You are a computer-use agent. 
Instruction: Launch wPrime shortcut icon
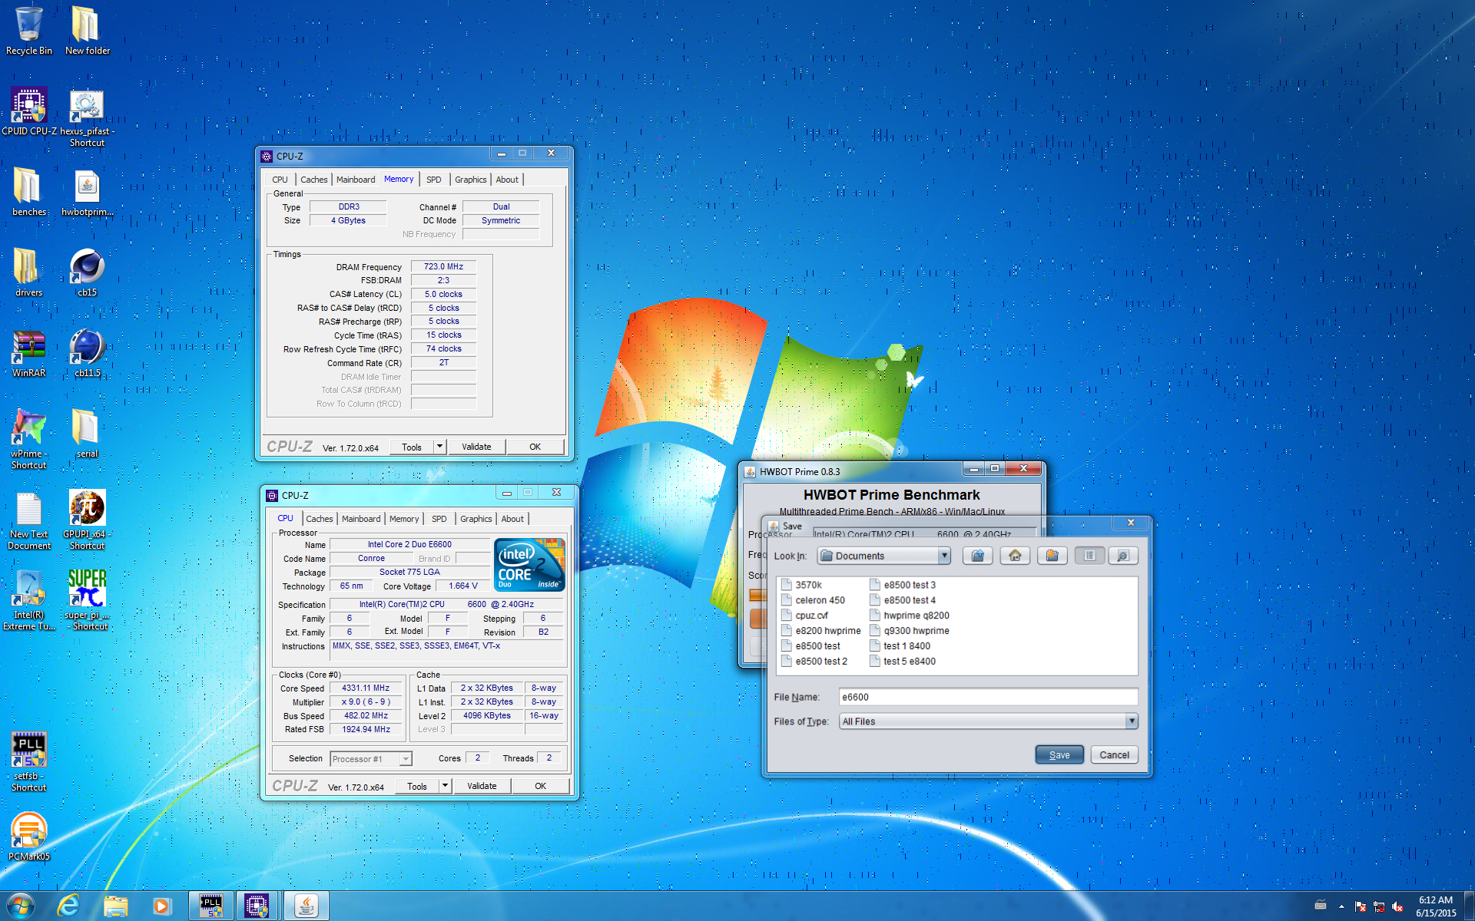pos(29,439)
